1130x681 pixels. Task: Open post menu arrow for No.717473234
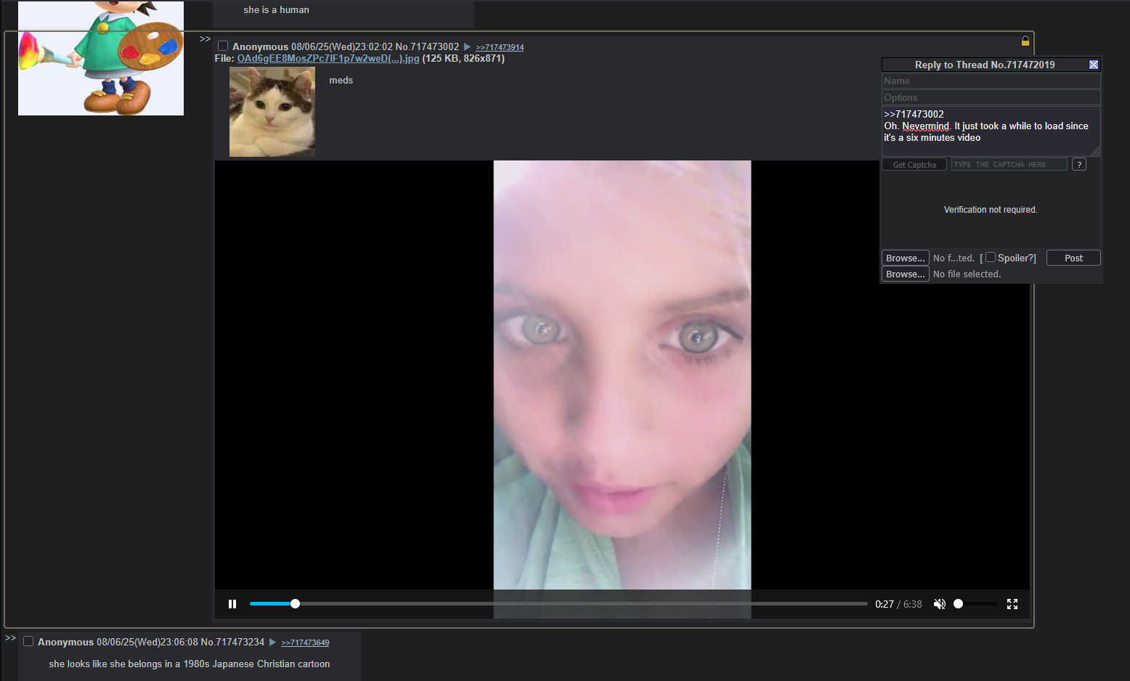(272, 642)
